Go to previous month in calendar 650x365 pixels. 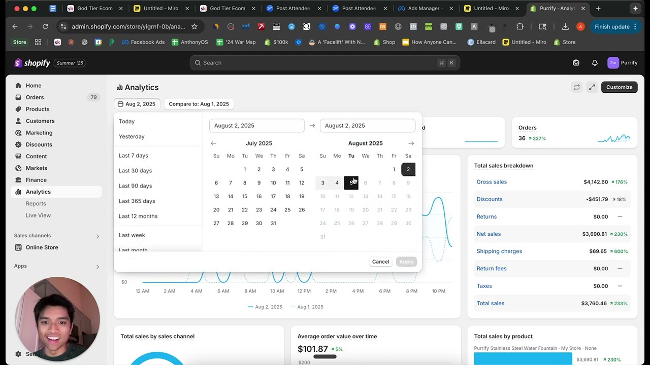(x=214, y=143)
